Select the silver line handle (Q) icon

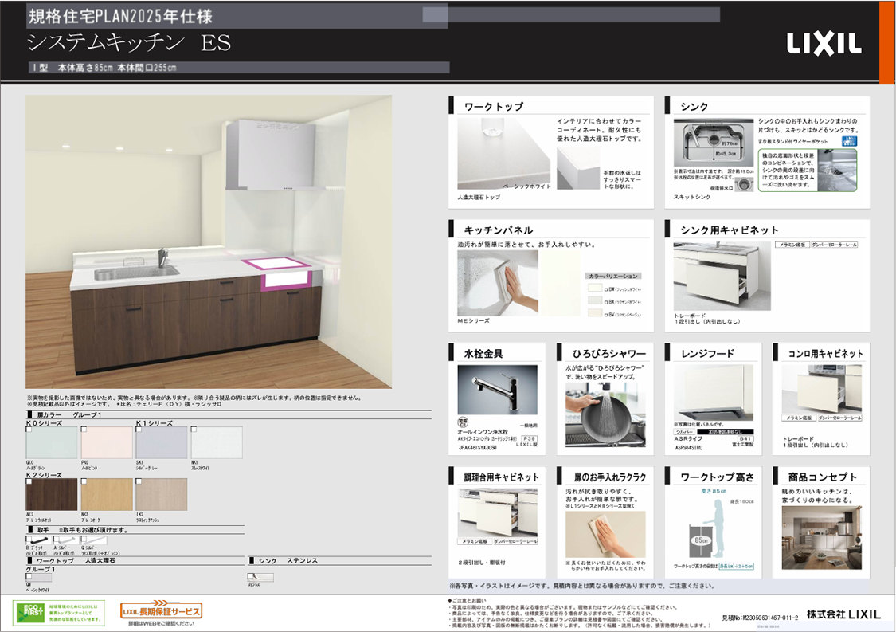[x=92, y=540]
